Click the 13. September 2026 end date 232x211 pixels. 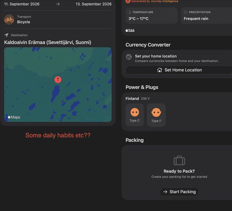(x=94, y=4)
